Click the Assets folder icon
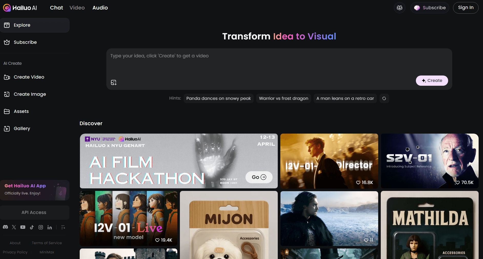The image size is (483, 259). 7,111
